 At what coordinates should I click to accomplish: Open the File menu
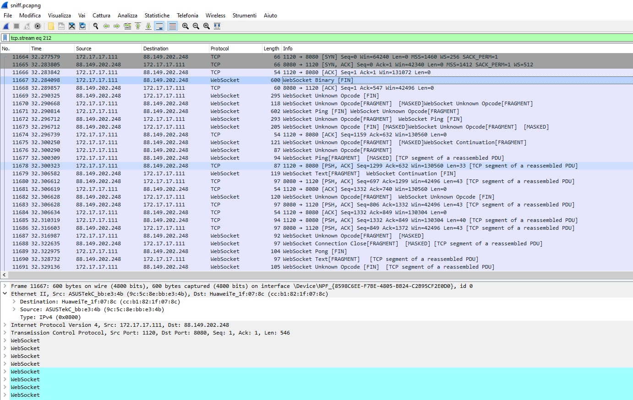coord(8,16)
